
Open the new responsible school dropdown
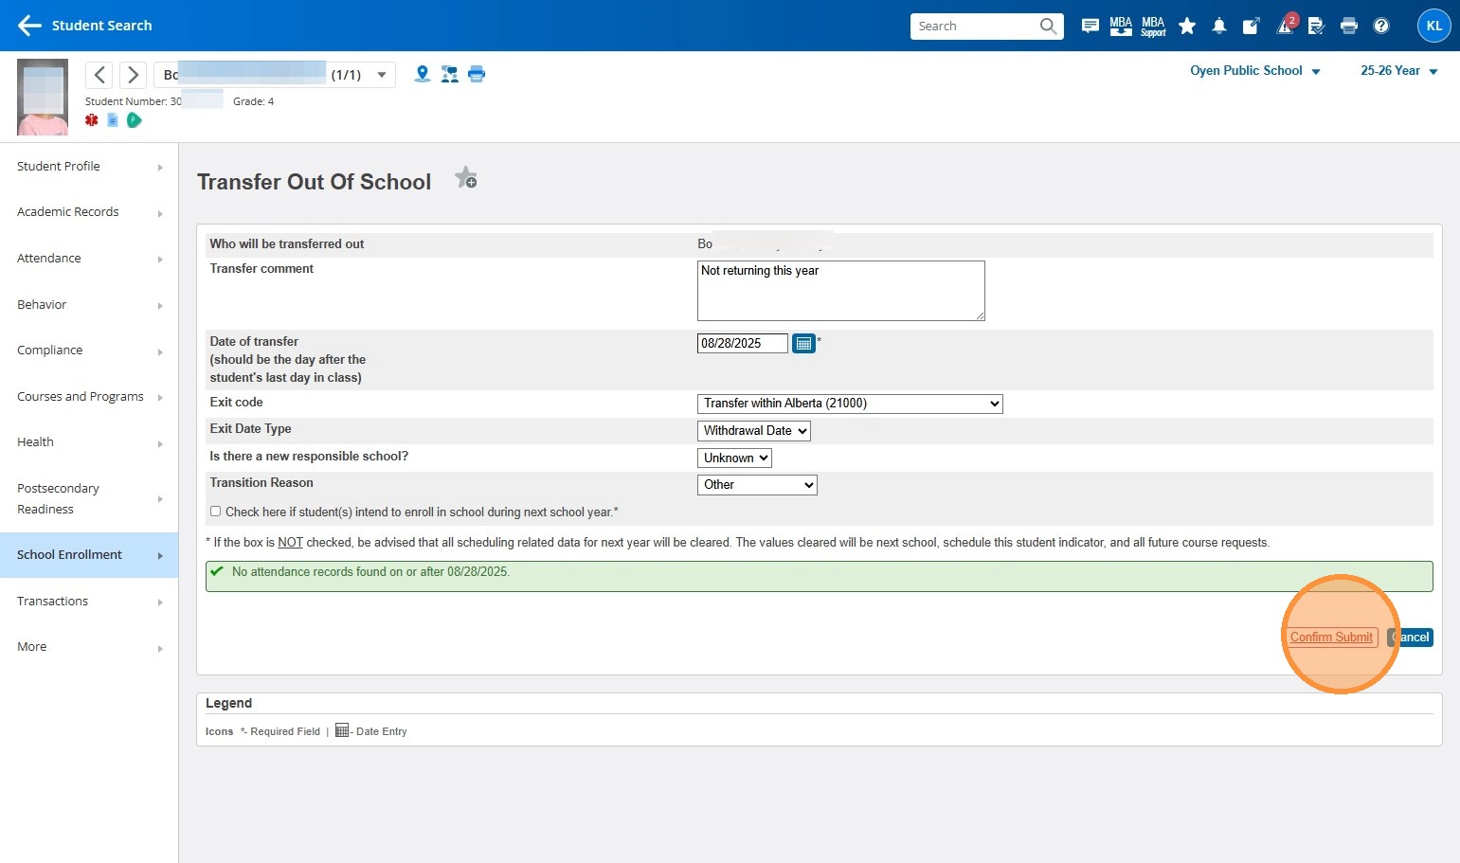(x=734, y=458)
